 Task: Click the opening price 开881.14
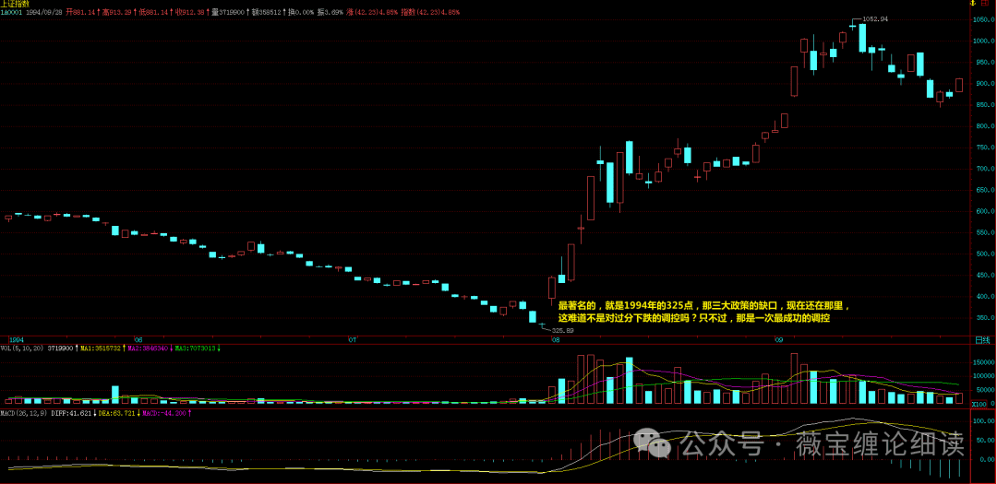pos(81,12)
